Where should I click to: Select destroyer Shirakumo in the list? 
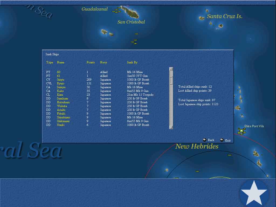coord(64,118)
